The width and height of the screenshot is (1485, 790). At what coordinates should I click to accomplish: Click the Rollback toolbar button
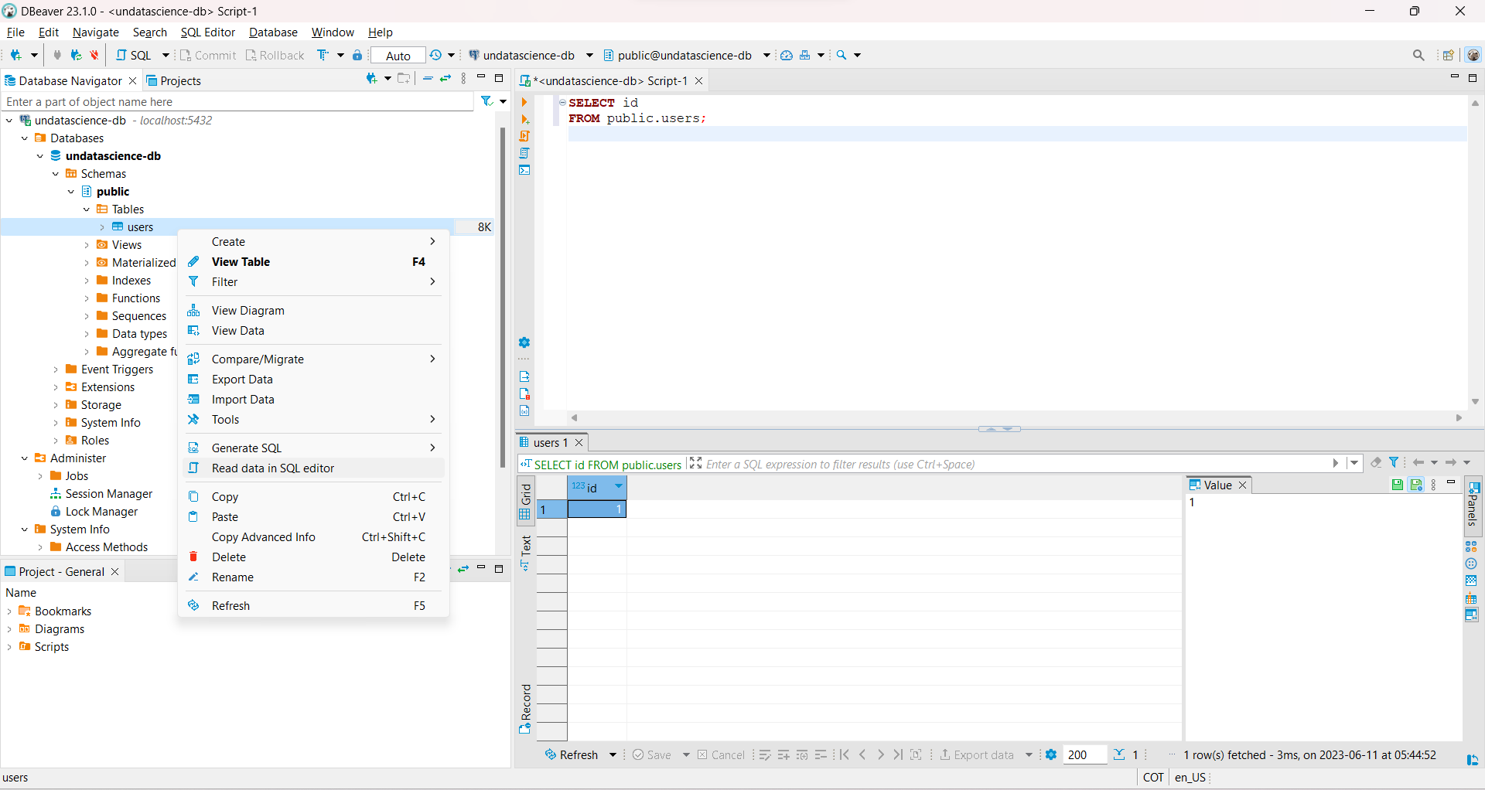275,56
